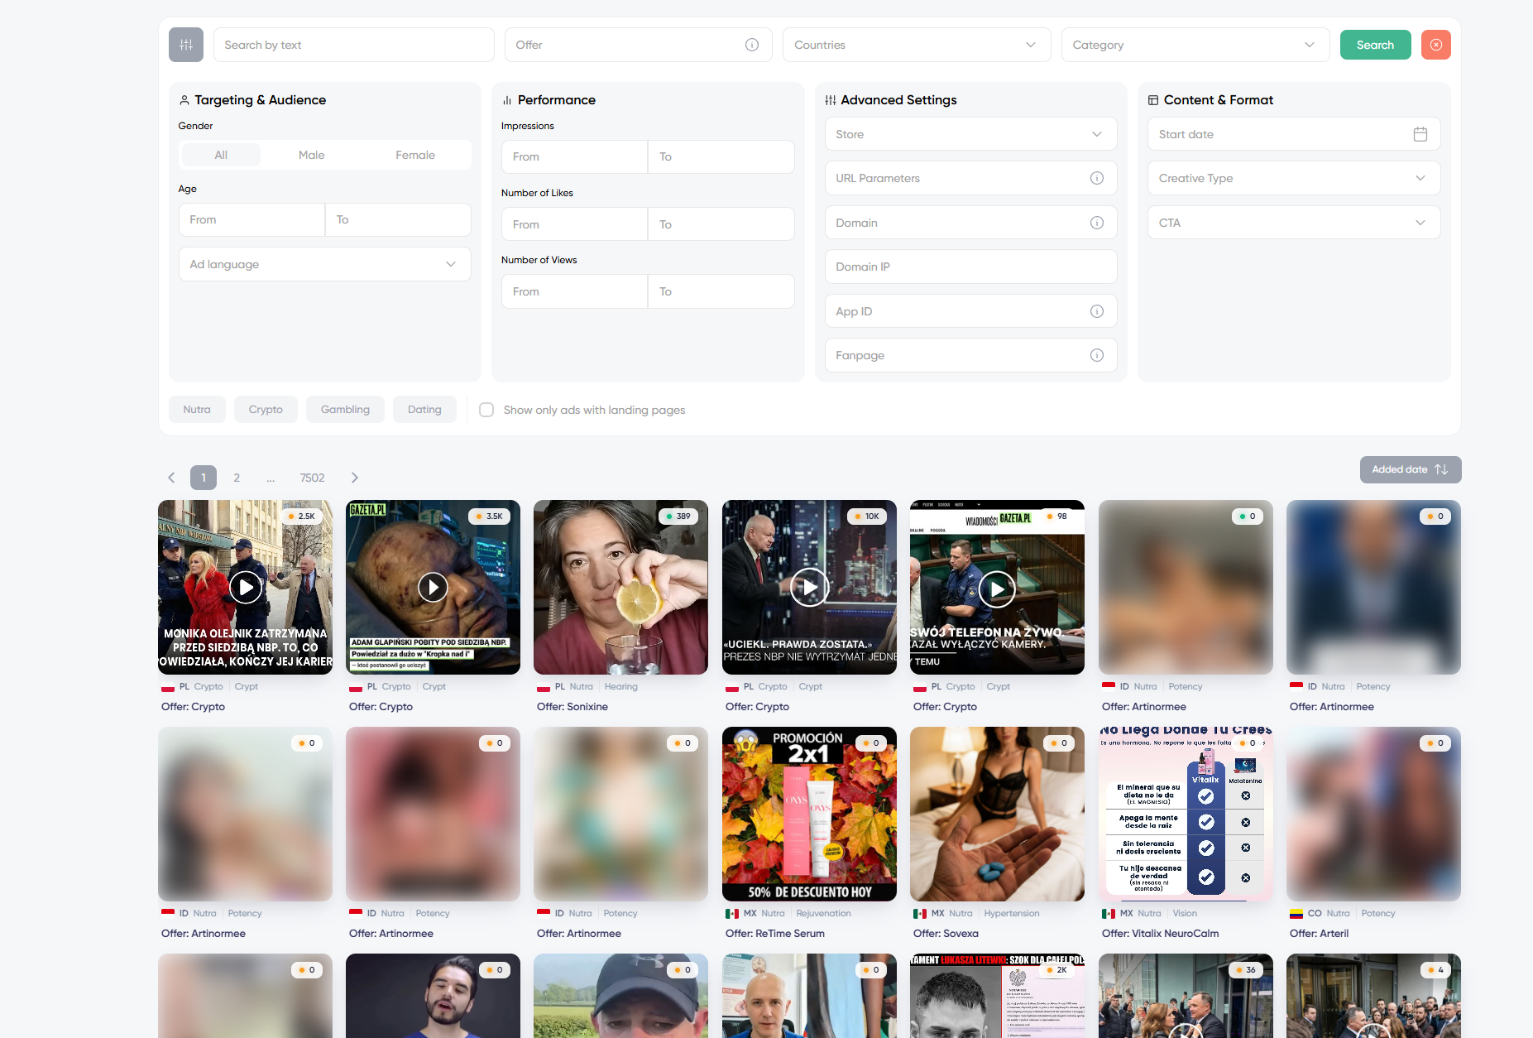Image resolution: width=1533 pixels, height=1038 pixels.
Task: Toggle the Crypto category chip
Action: pyautogui.click(x=266, y=410)
